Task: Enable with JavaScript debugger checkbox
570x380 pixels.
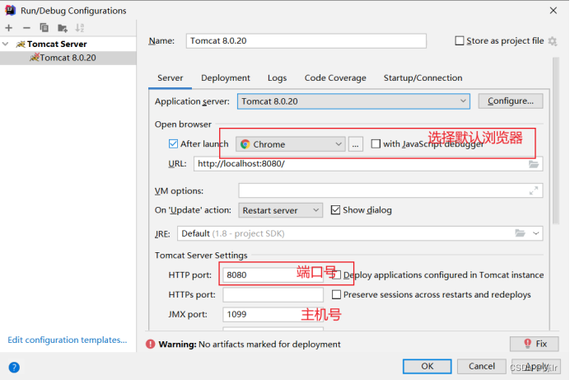Action: pyautogui.click(x=376, y=144)
